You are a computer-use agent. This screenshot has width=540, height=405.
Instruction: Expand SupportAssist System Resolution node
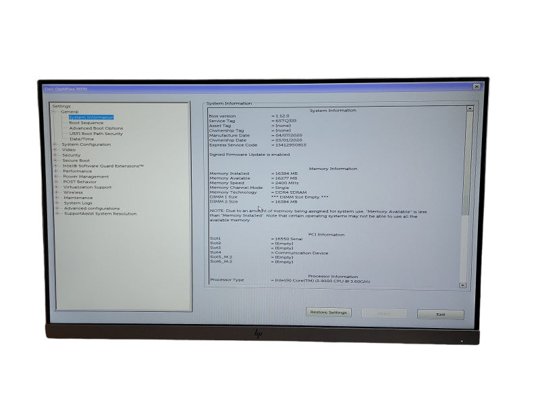coord(57,214)
